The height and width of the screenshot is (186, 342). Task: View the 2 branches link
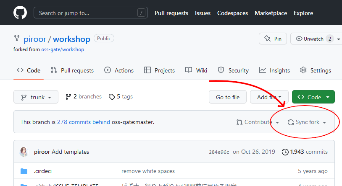[x=84, y=97]
